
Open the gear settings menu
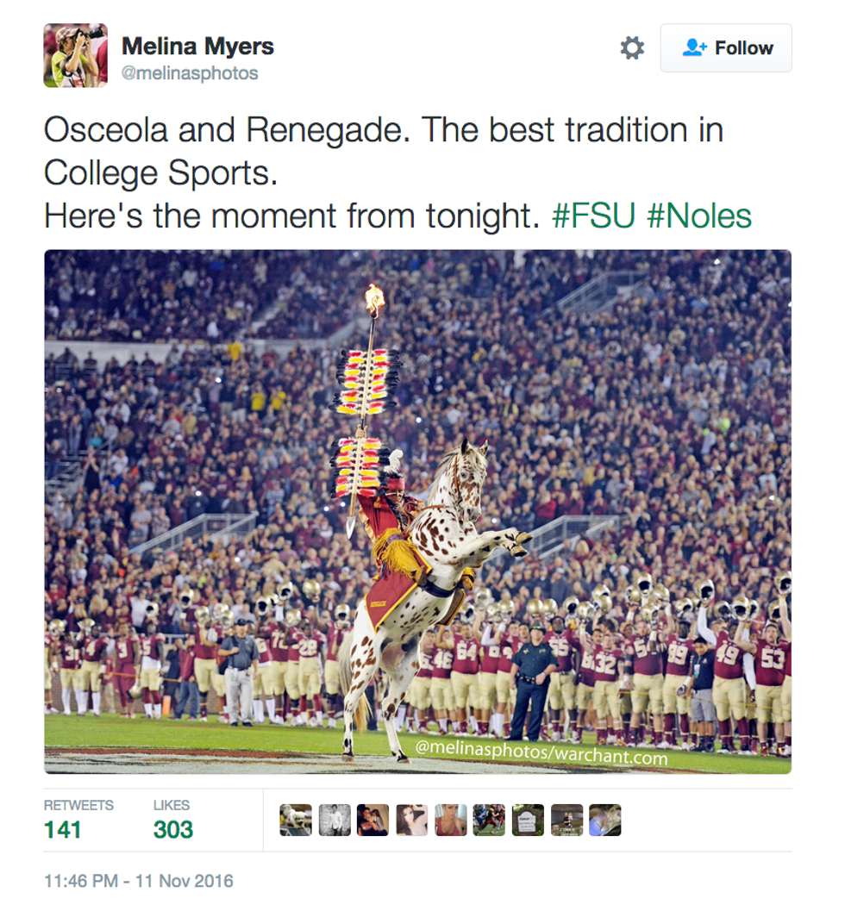(x=632, y=48)
